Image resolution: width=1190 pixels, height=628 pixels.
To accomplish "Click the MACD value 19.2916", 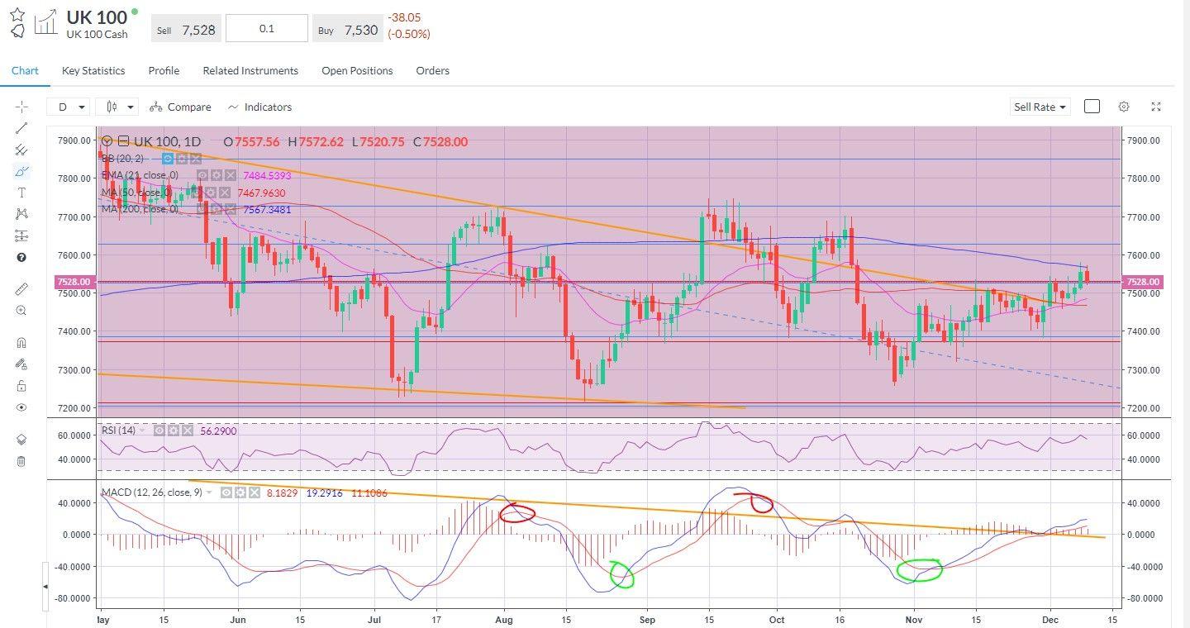I will pyautogui.click(x=325, y=492).
